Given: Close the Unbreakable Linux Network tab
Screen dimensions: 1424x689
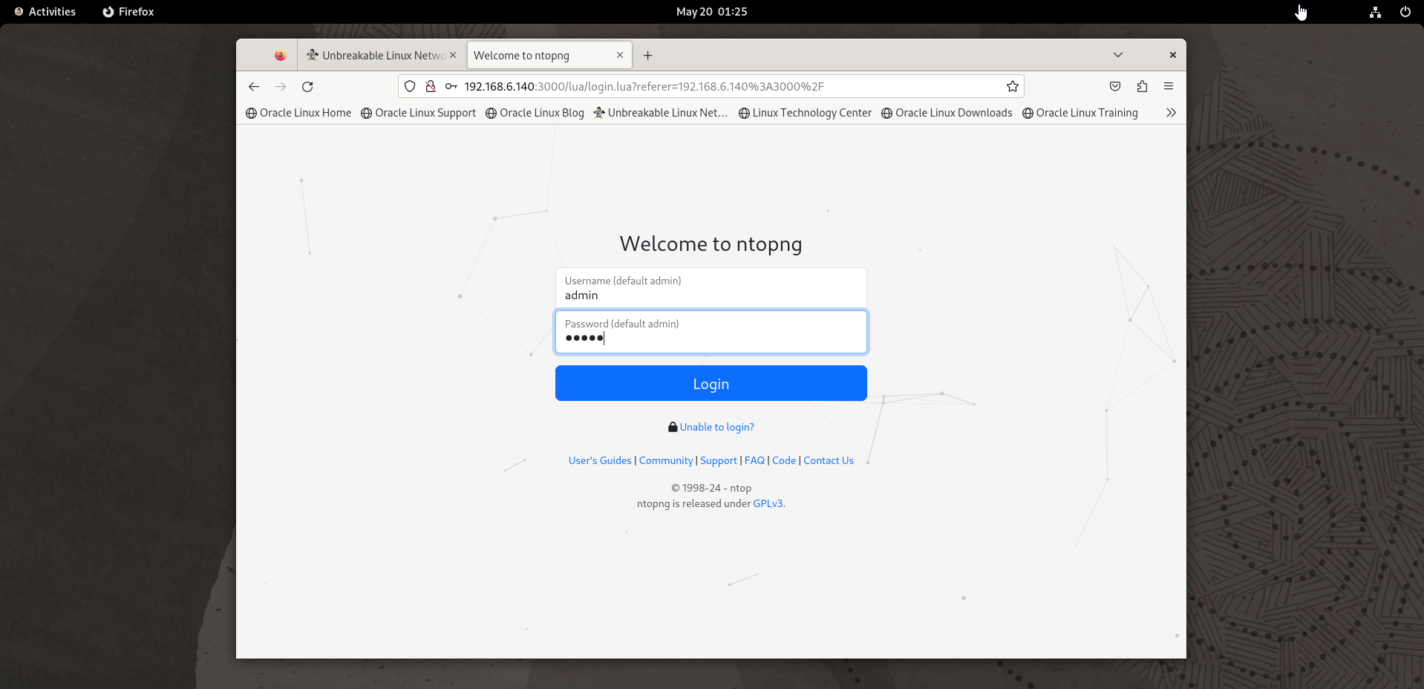Looking at the screenshot, I should click(x=453, y=56).
